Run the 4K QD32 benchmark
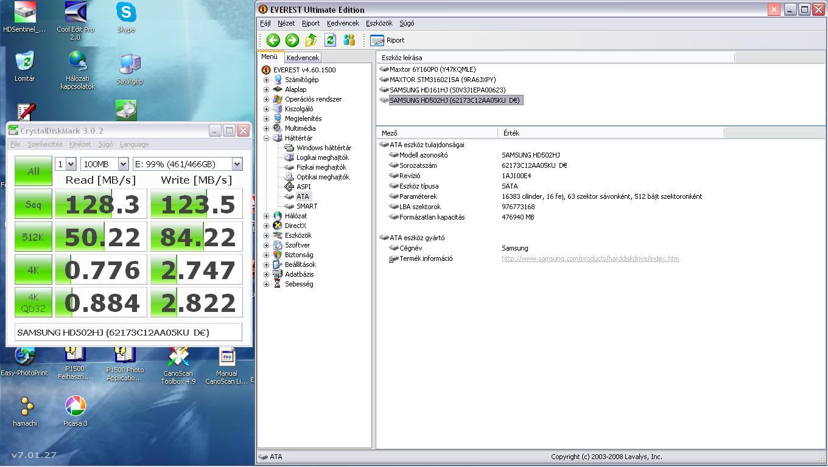 click(33, 303)
